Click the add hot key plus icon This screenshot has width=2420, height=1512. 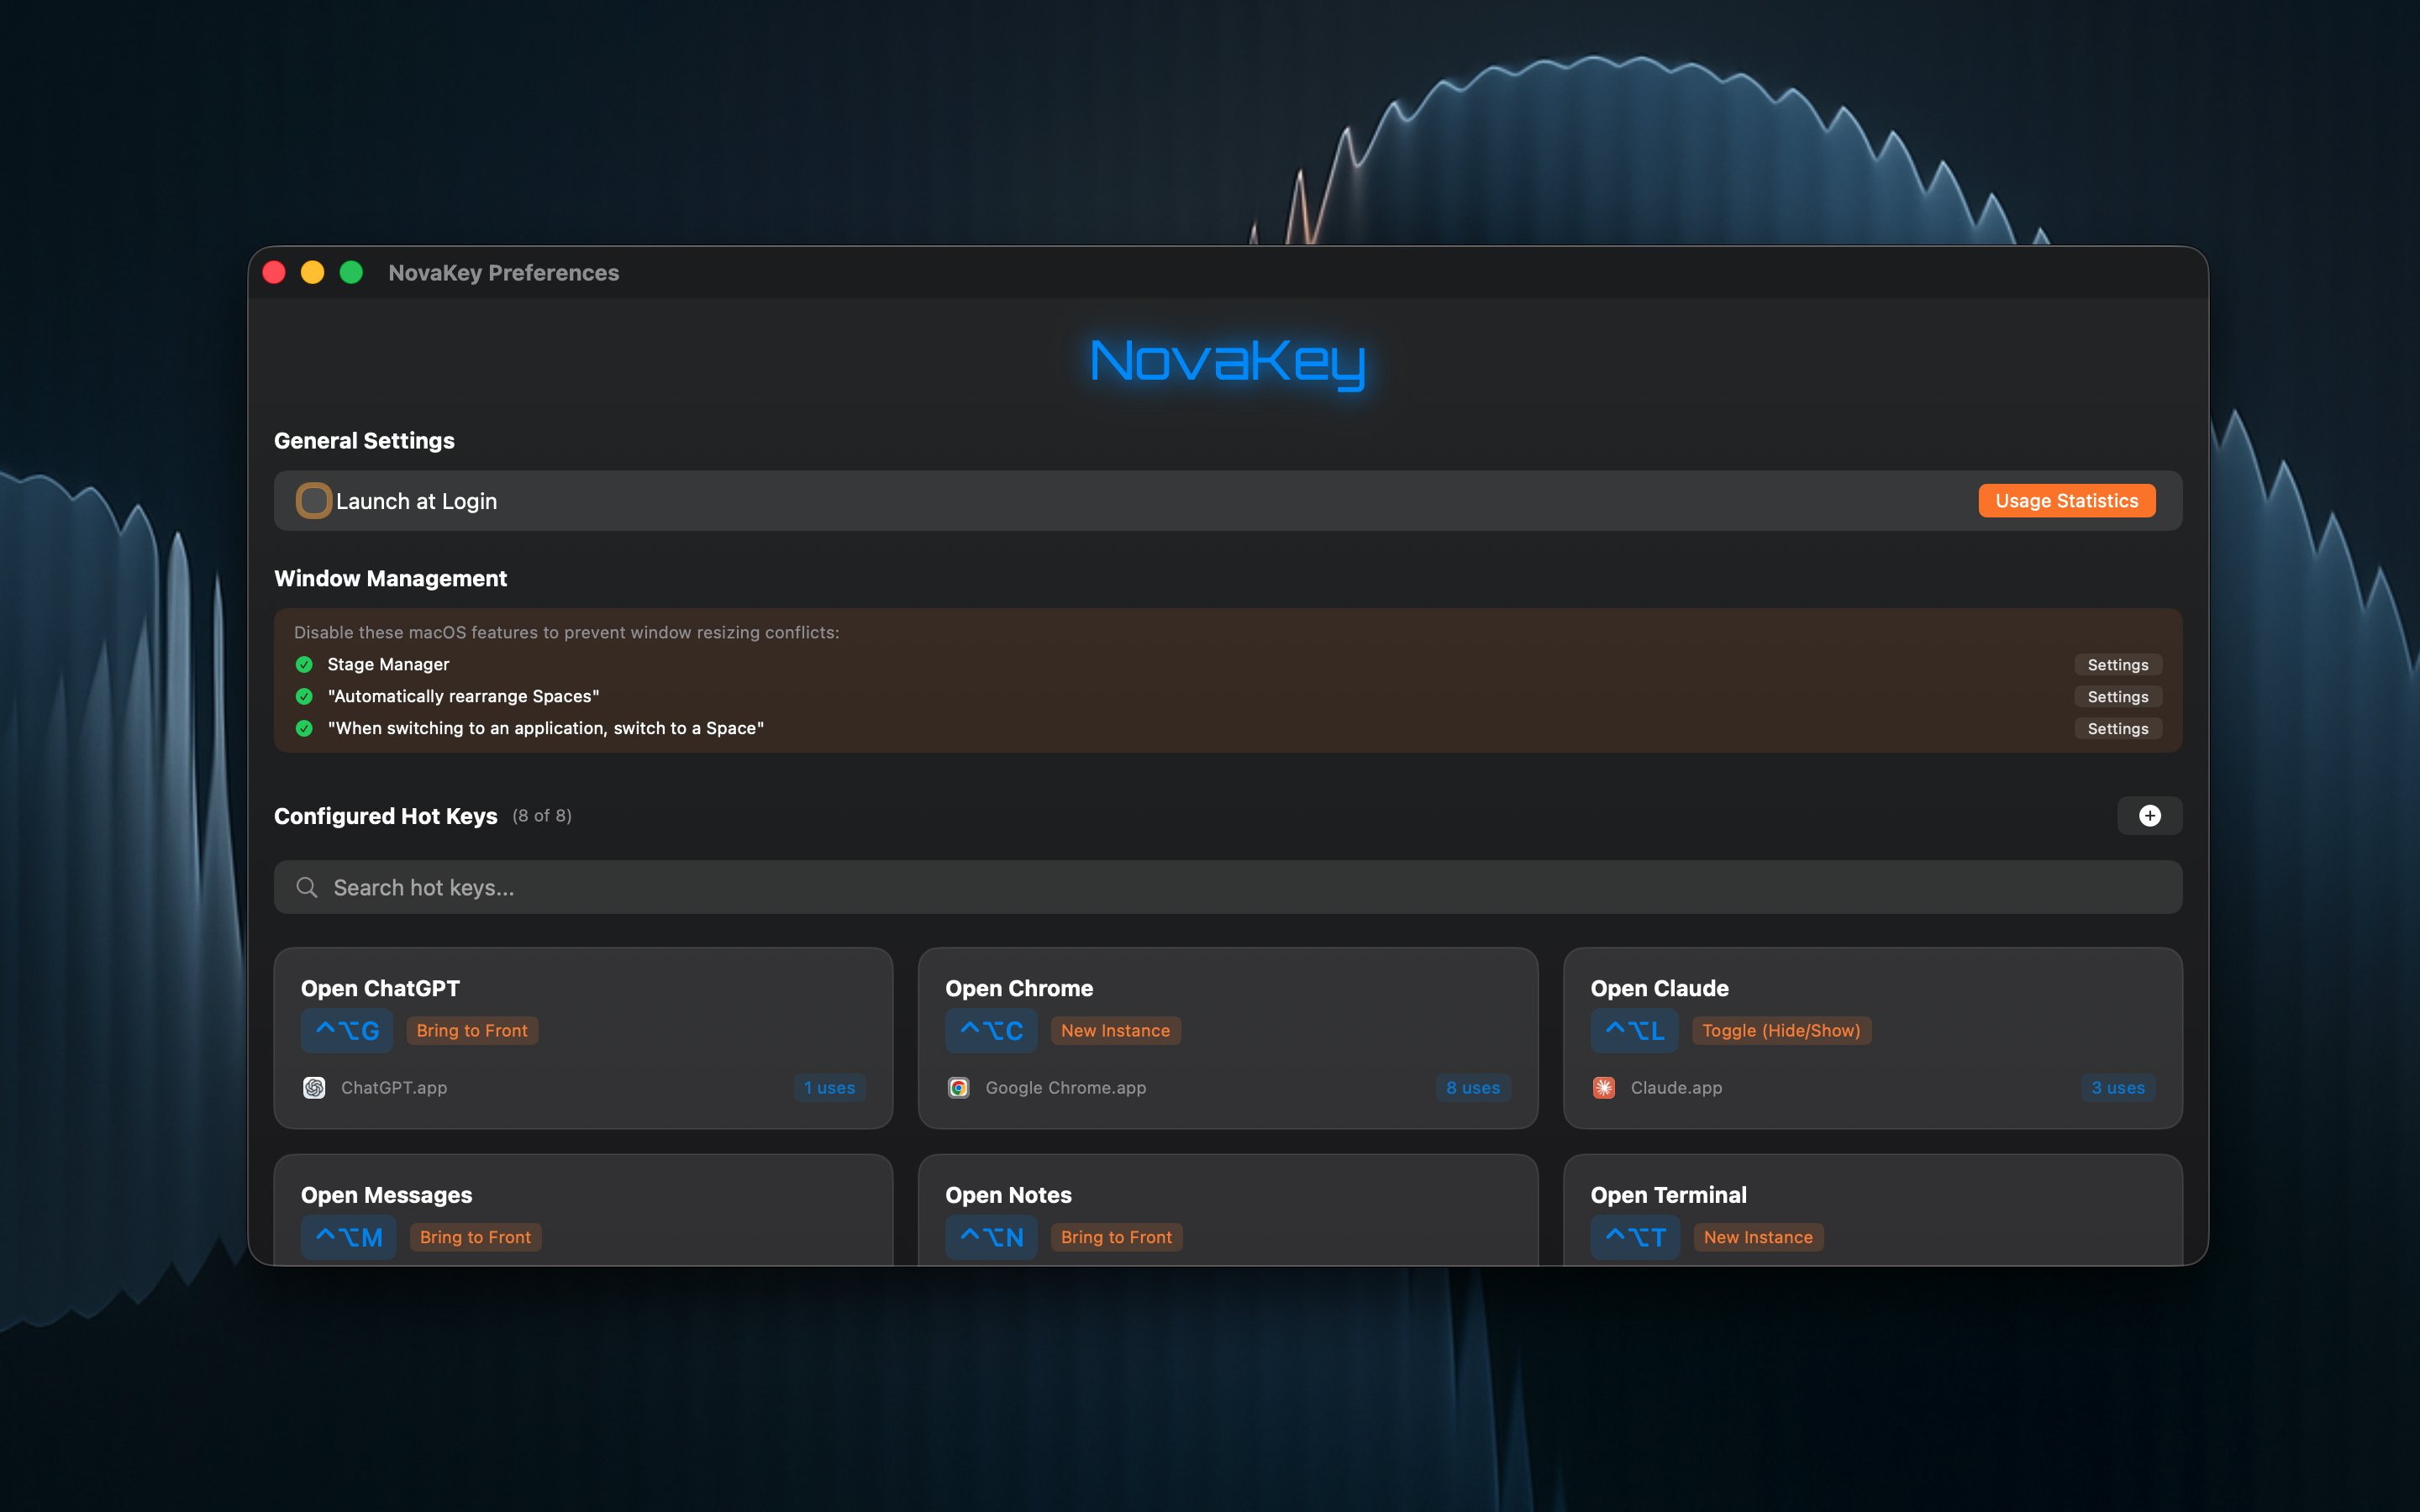pyautogui.click(x=2149, y=816)
